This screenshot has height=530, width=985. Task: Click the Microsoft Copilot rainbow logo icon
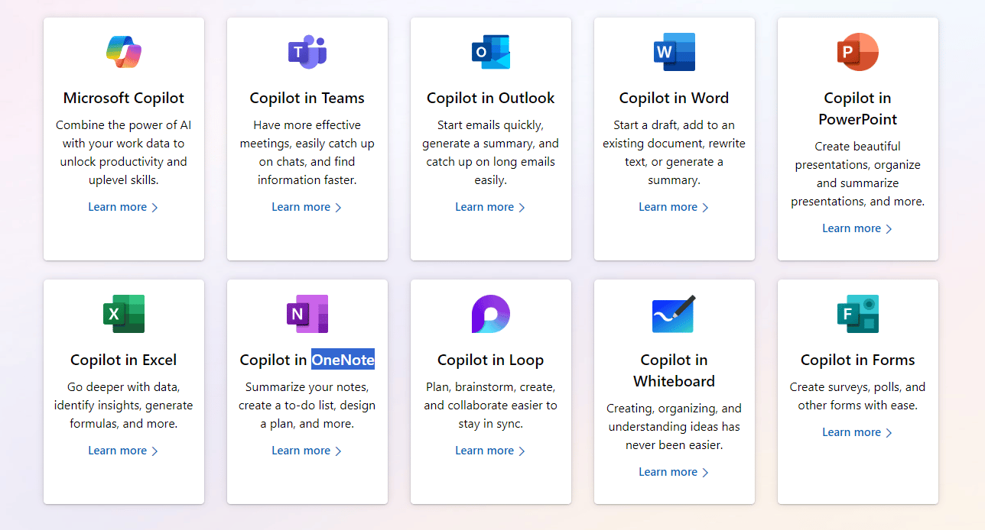[124, 52]
